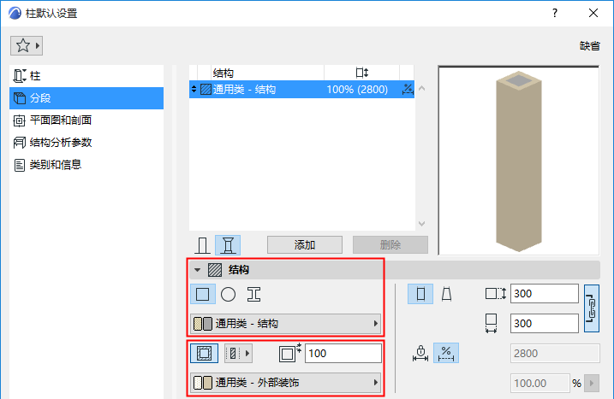614x399 pixels.
Task: Click the scroll up arrow of segment list
Action: pos(421,88)
